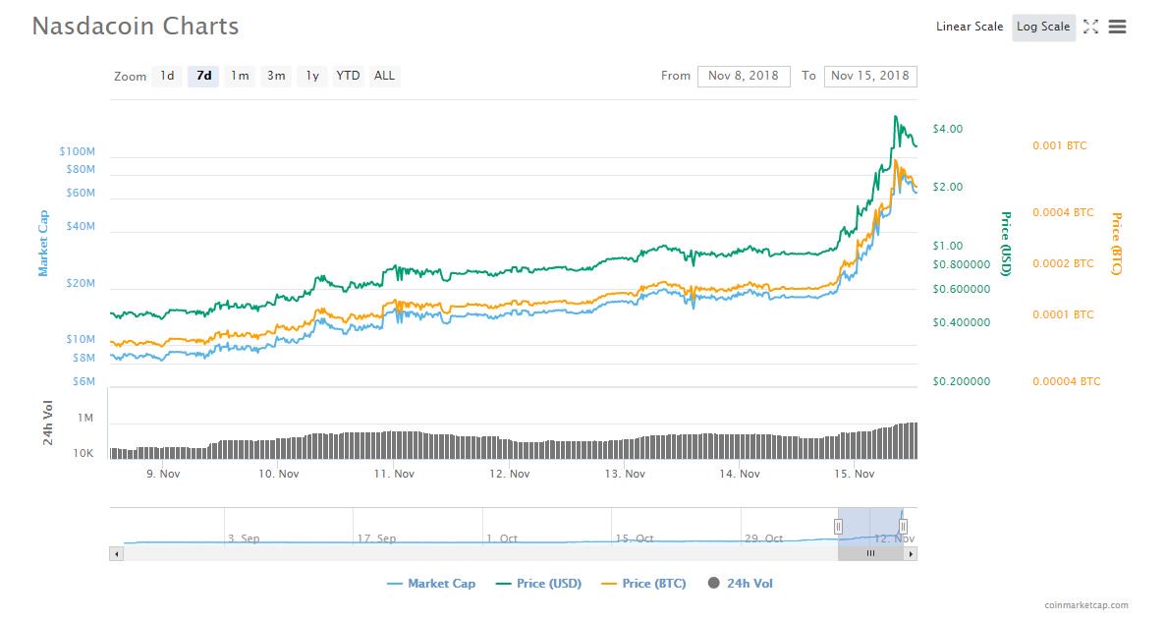Click the $20M market cap label
Viewport: 1166px width, 622px height.
tap(81, 283)
